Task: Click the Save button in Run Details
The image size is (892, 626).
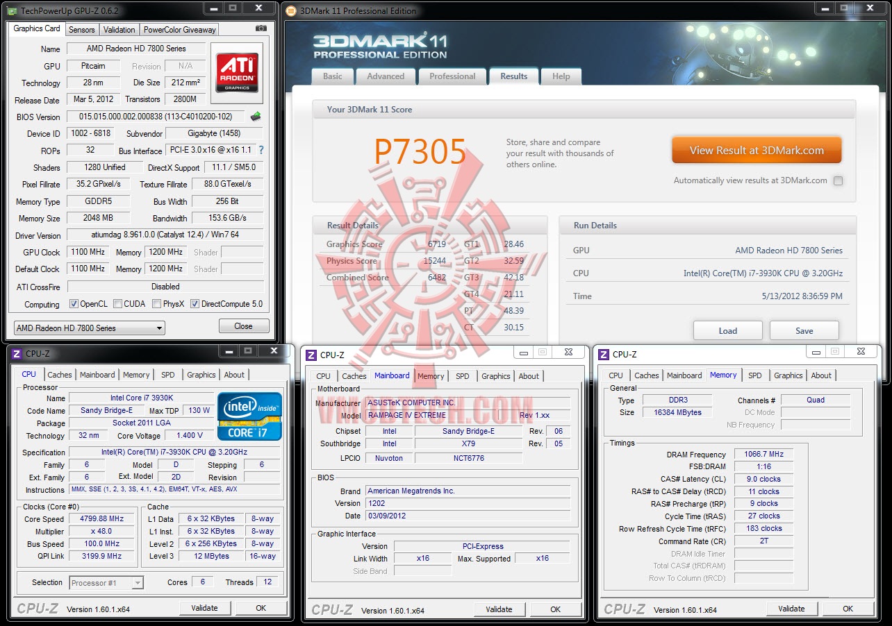Action: point(804,331)
